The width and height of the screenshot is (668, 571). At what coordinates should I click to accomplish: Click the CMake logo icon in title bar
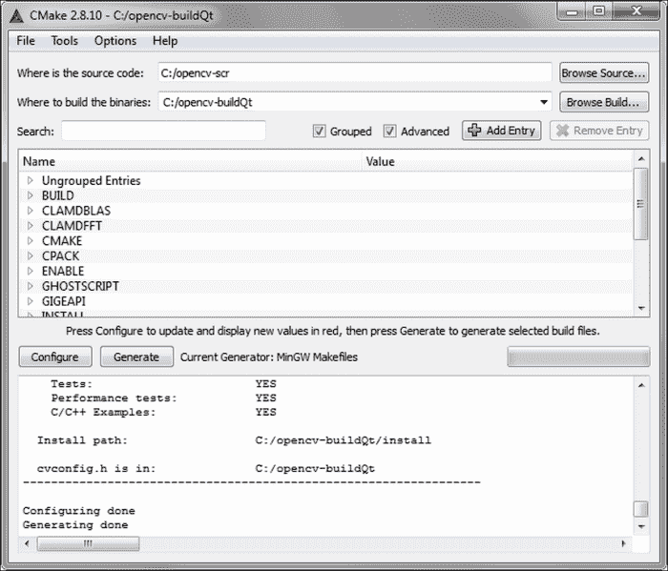tap(16, 16)
